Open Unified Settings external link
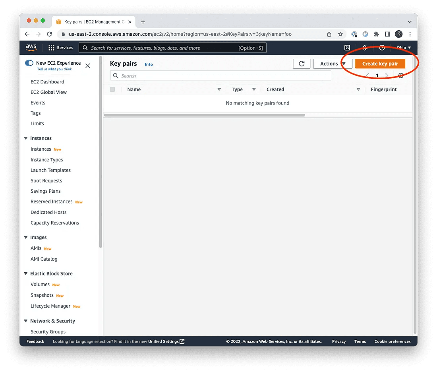Viewport: 437px width, 372px height. pyautogui.click(x=166, y=341)
